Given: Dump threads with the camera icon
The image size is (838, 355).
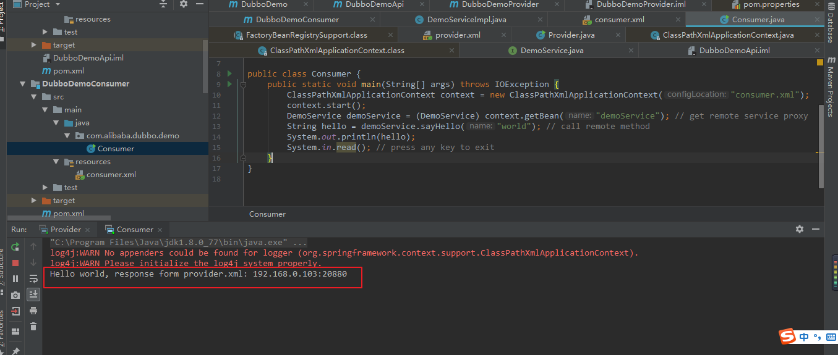Looking at the screenshot, I should (15, 295).
